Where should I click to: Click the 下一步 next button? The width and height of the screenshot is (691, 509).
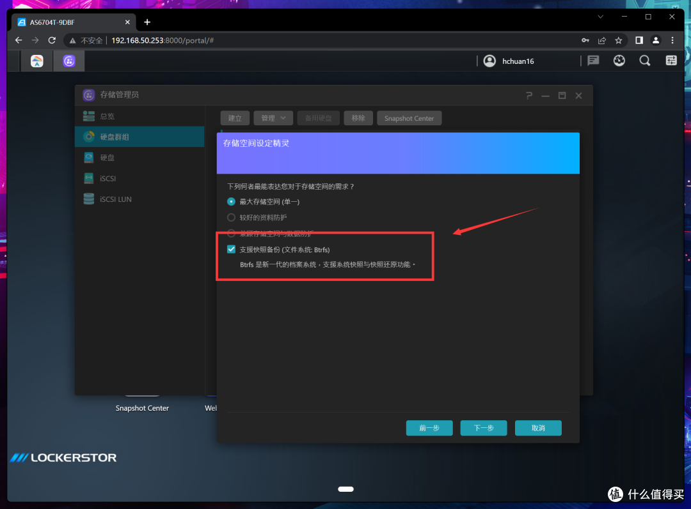tap(483, 428)
